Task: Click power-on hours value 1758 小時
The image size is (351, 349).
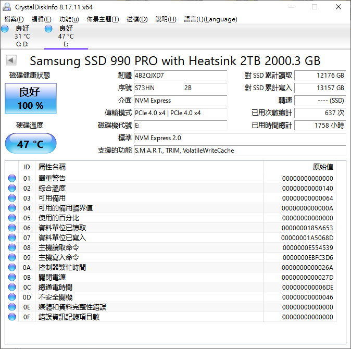Action: click(320, 126)
